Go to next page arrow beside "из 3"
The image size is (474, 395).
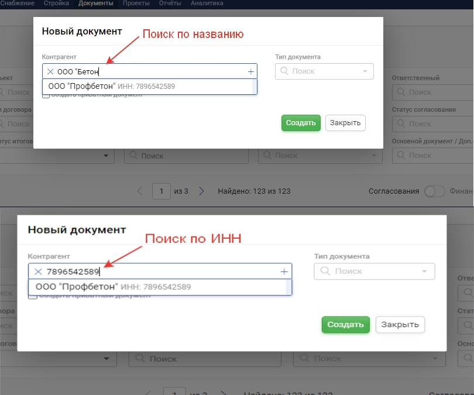pos(201,191)
